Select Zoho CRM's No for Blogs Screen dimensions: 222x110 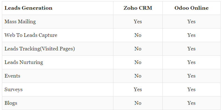coord(138,103)
